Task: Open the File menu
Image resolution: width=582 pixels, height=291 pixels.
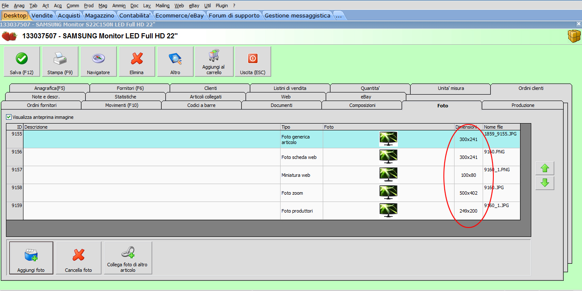Action: click(x=5, y=6)
